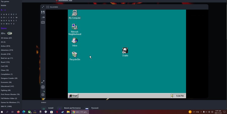This screenshot has width=227, height=114.
Task: Expand the hidden system tray icons chevron
Action: pyautogui.click(x=201, y=112)
